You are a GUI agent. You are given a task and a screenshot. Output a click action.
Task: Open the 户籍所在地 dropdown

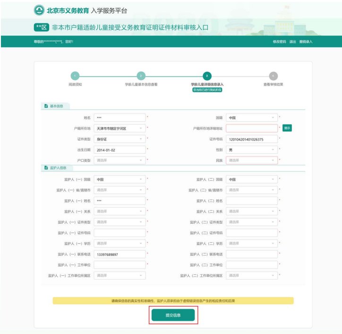click(120, 129)
